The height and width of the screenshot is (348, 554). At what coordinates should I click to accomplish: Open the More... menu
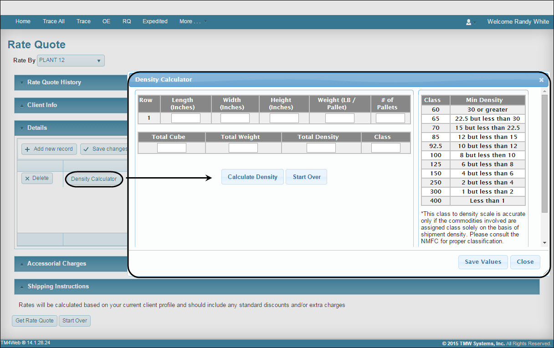coord(193,21)
